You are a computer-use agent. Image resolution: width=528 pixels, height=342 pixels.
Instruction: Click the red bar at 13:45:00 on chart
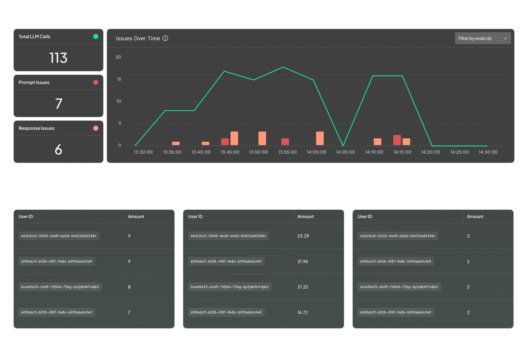pos(225,142)
